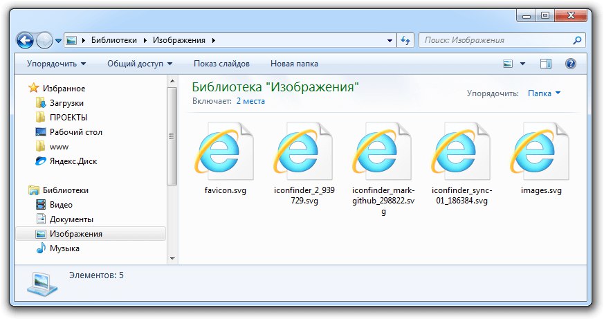Click navigation pane scrollbar down arrow
604x319 pixels.
(x=172, y=259)
